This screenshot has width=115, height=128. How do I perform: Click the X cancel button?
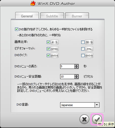point(84,119)
